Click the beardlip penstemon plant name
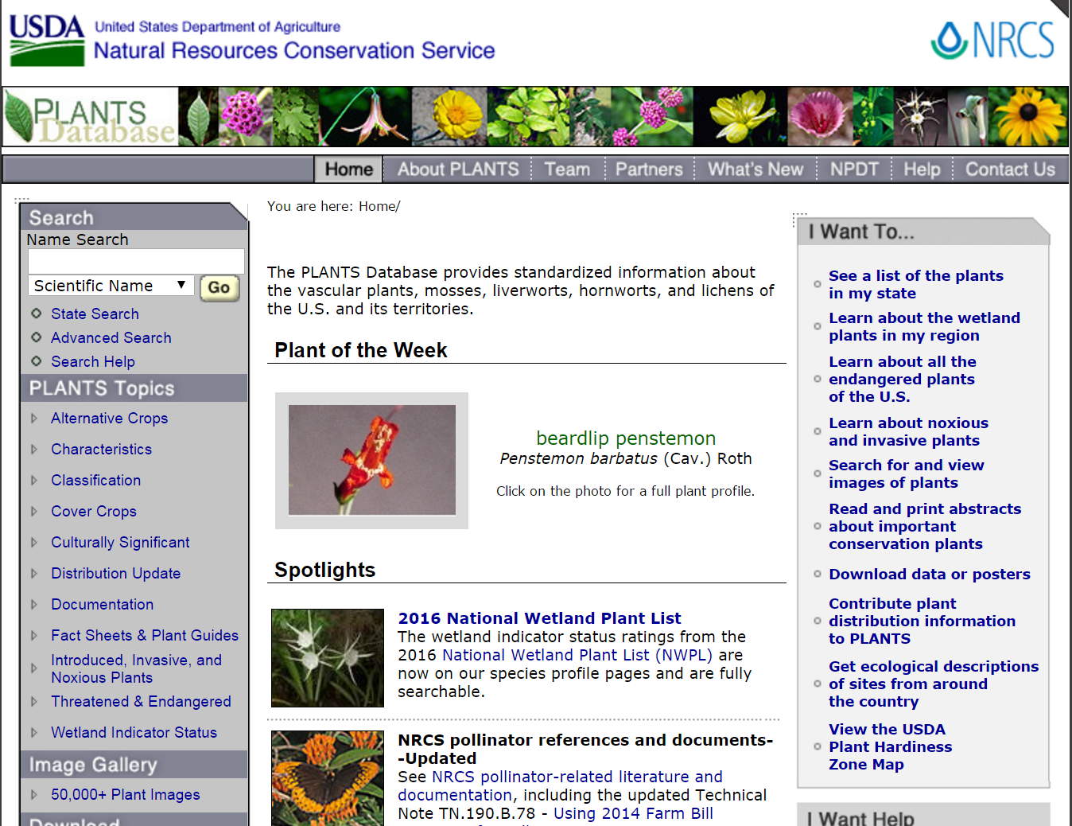Image resolution: width=1072 pixels, height=826 pixels. pos(626,438)
